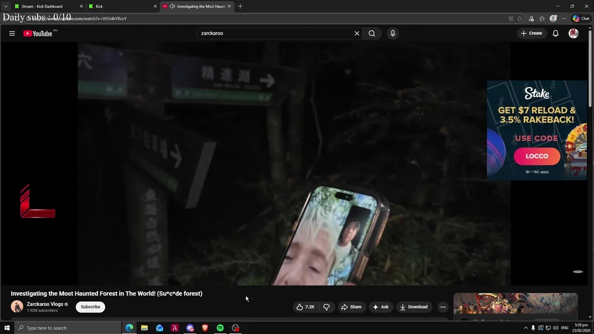Open Zarckaroo Vlogs channel name link
The image size is (594, 334).
(45, 304)
